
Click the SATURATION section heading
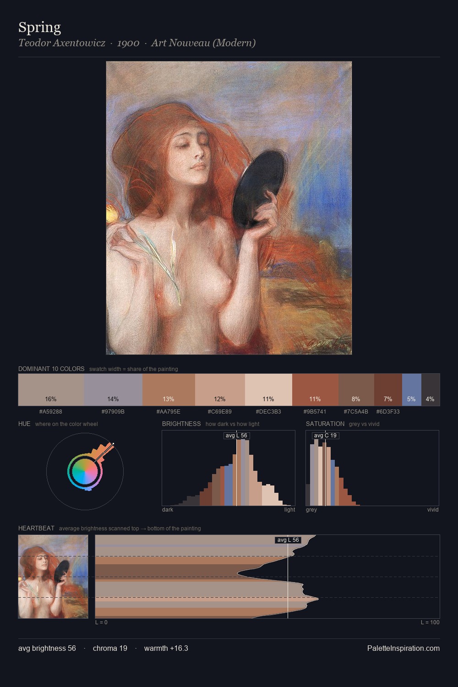coord(325,424)
